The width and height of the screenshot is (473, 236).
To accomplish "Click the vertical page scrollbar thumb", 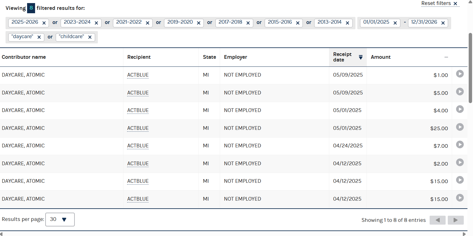I will click(470, 68).
